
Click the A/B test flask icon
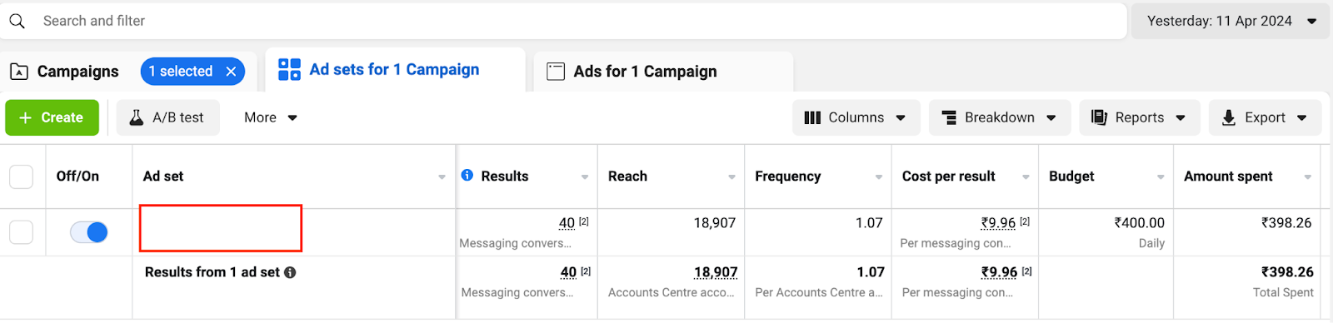click(137, 117)
